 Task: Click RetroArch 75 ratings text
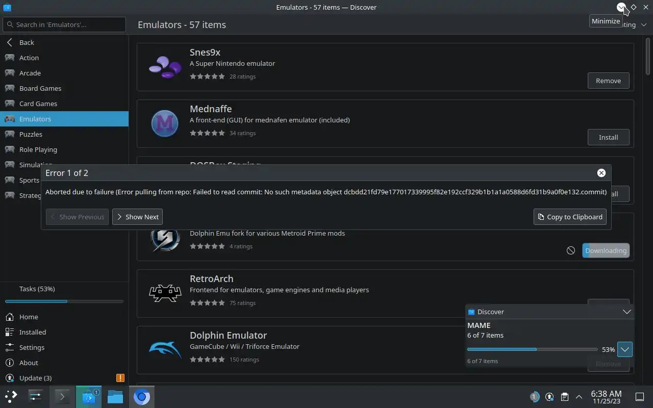243,303
